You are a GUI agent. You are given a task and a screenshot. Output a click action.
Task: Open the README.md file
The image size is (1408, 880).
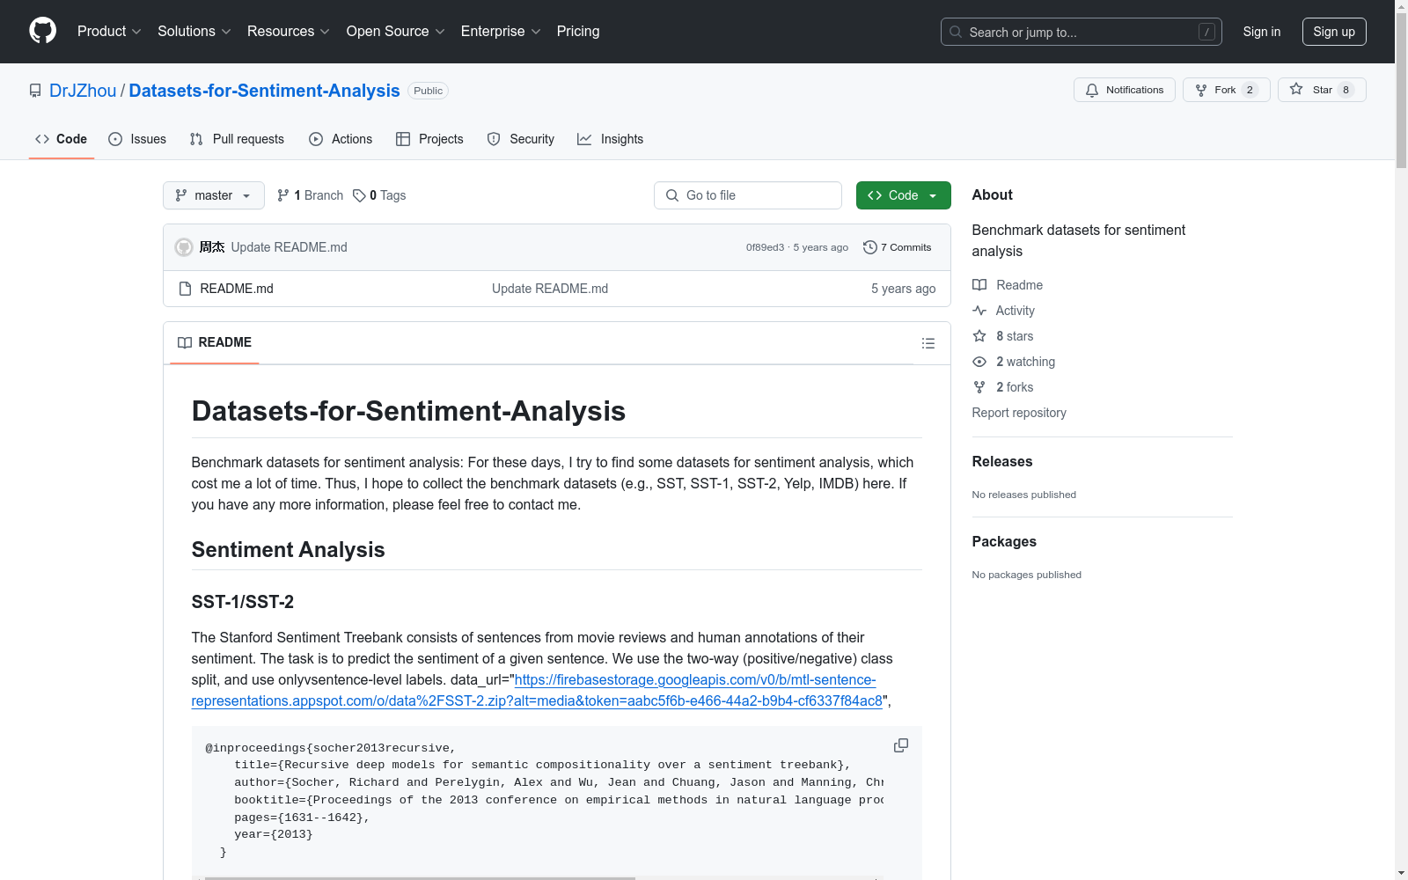coord(237,289)
